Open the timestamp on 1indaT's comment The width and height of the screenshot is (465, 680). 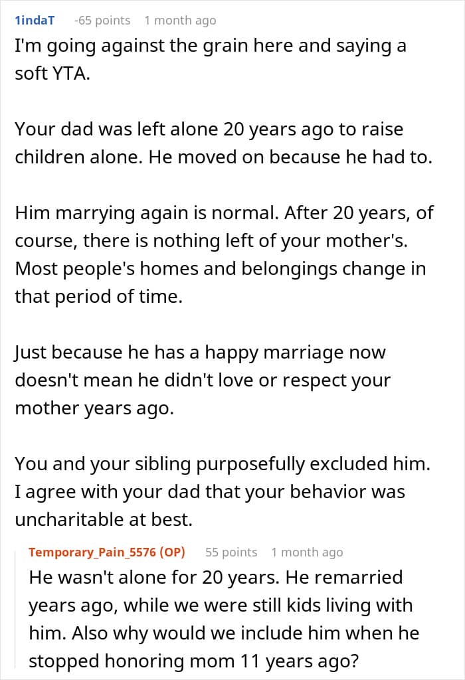(180, 21)
